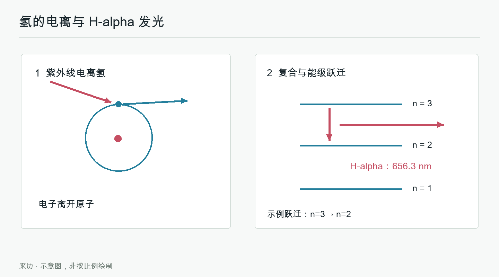Click the n = 3 energy level line
The width and height of the screenshot is (499, 277).
[351, 104]
